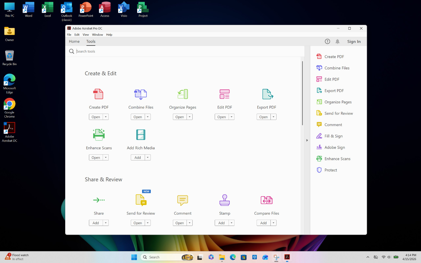Click Open button under Export PDF
Screen dimensions: 421x263
(x=263, y=117)
